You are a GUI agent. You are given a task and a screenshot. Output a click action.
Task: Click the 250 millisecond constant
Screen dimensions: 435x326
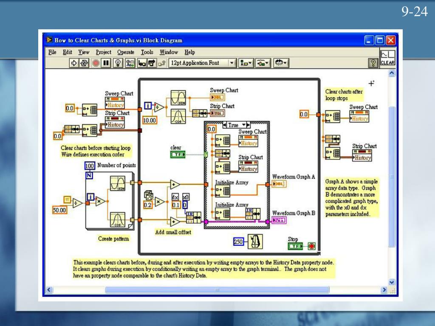(239, 242)
